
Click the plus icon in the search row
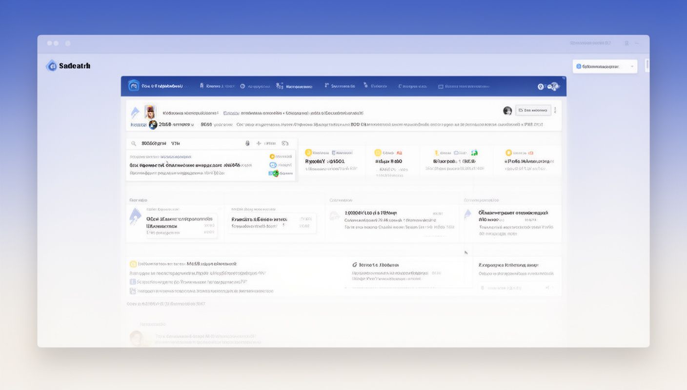click(x=259, y=143)
